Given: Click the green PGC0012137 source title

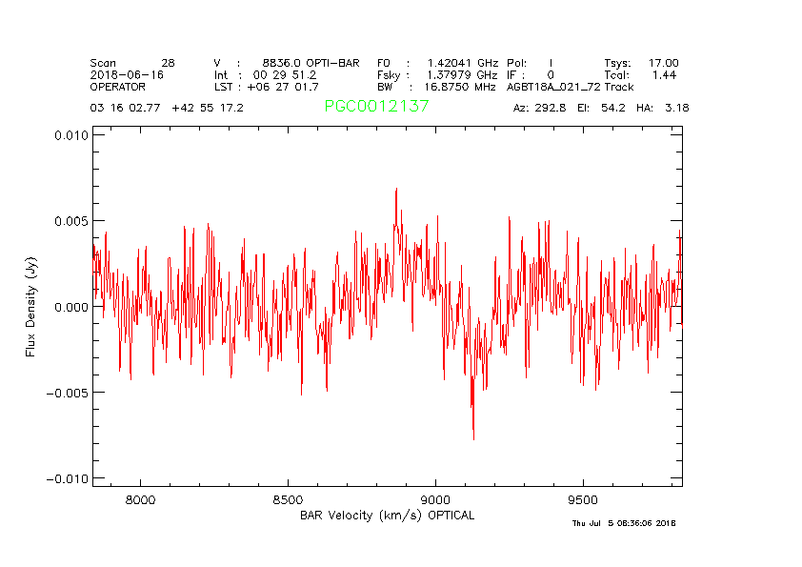Looking at the screenshot, I should pyautogui.click(x=376, y=107).
